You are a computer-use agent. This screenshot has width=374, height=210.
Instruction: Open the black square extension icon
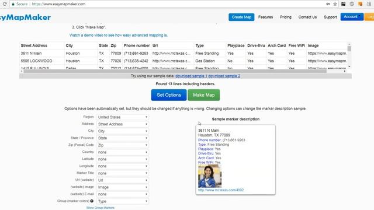pos(344,4)
